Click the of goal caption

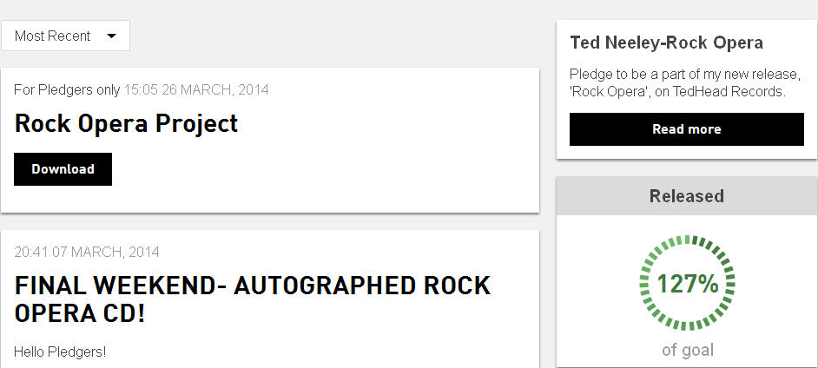tap(687, 351)
